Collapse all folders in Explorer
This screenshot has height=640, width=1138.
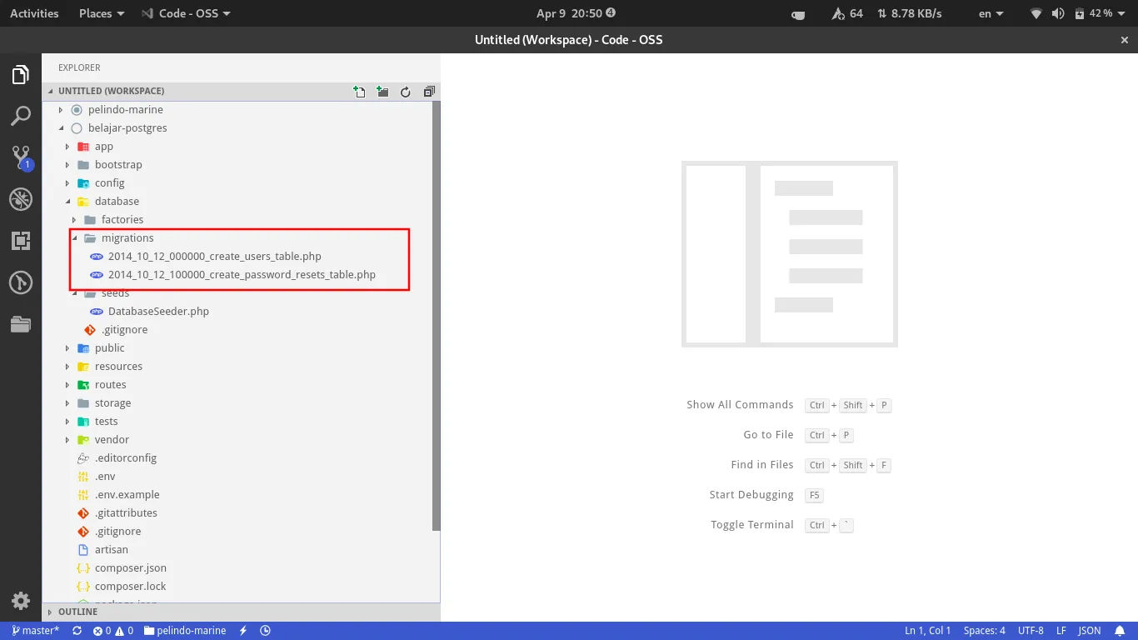[x=429, y=92]
